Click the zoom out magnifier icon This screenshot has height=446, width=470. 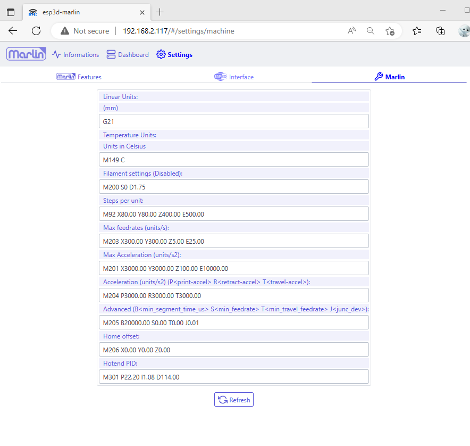pyautogui.click(x=371, y=31)
